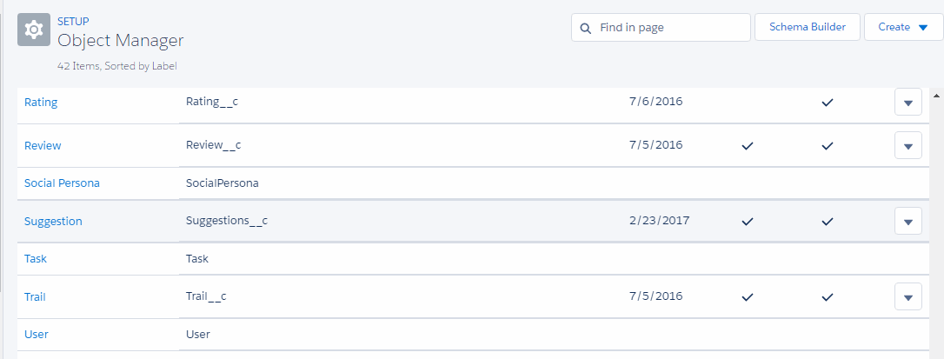
Task: Click second checkmark in the Suggestion row
Action: pyautogui.click(x=828, y=221)
